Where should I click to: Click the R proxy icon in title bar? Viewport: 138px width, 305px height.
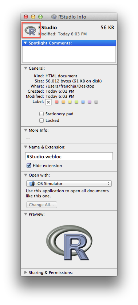point(54,17)
